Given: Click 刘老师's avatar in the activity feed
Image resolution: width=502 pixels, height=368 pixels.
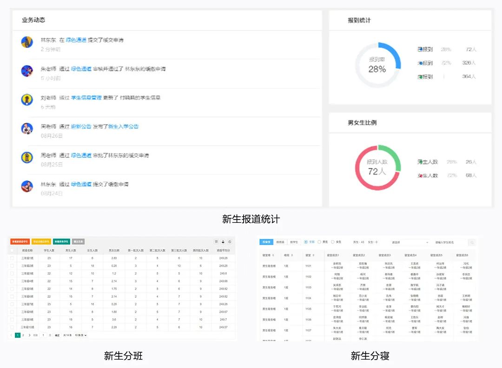Looking at the screenshot, I should 27,100.
